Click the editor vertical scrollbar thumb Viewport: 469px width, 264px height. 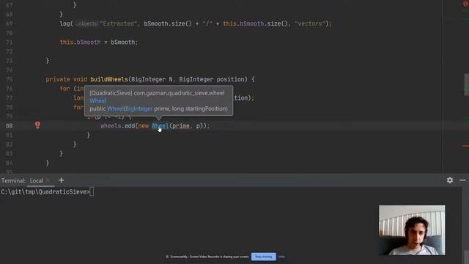(x=466, y=84)
